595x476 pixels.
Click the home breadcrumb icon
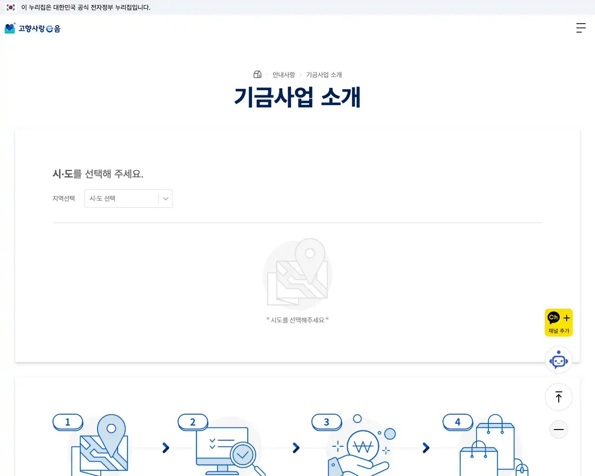point(257,74)
